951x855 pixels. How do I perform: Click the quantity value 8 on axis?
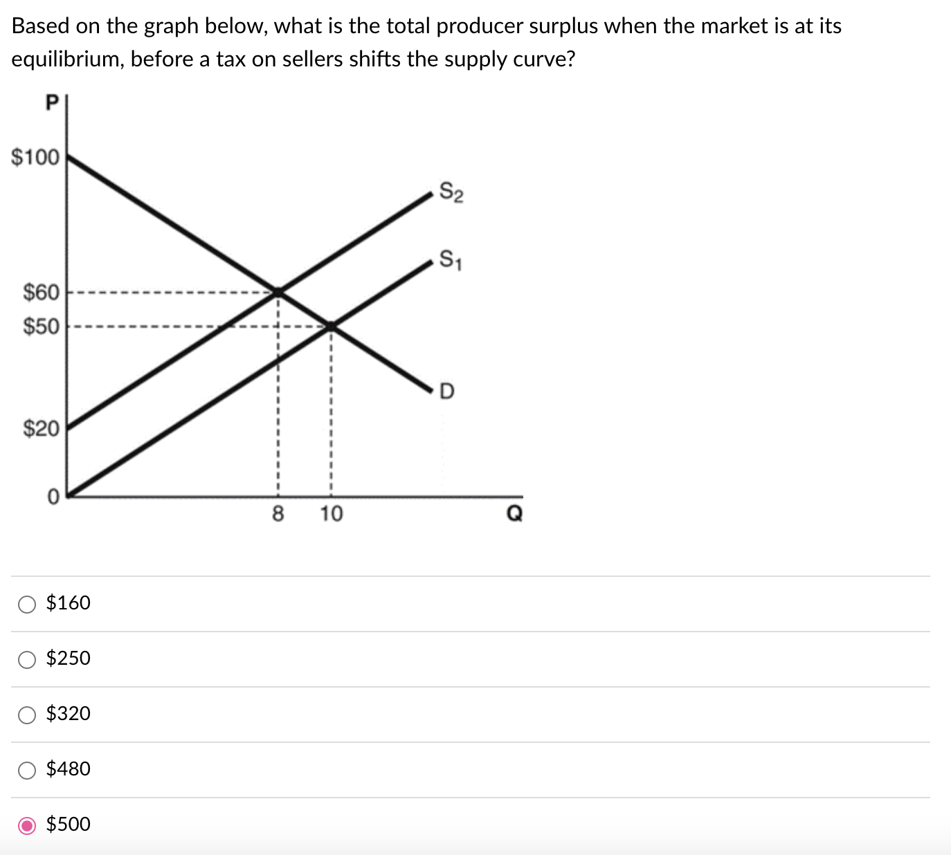pyautogui.click(x=278, y=514)
